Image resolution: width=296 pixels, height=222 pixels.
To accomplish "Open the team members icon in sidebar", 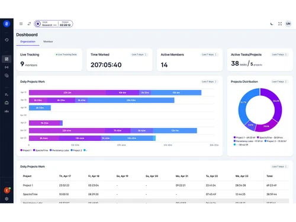I will [7, 111].
